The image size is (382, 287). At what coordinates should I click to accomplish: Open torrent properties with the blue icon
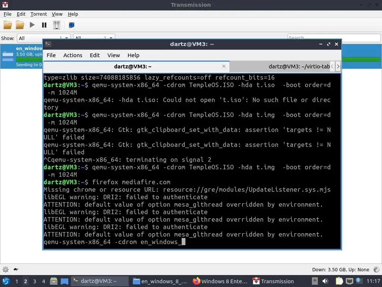71,25
